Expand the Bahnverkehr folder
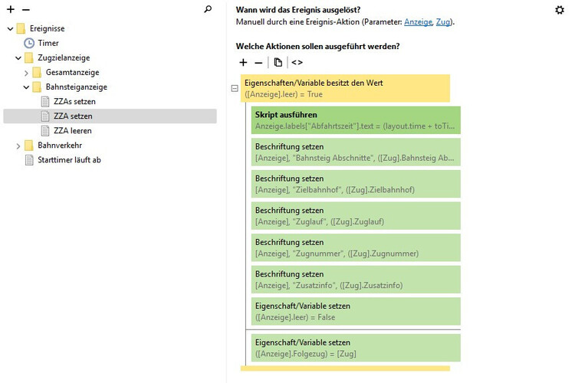The width and height of the screenshot is (575, 383). 18,146
